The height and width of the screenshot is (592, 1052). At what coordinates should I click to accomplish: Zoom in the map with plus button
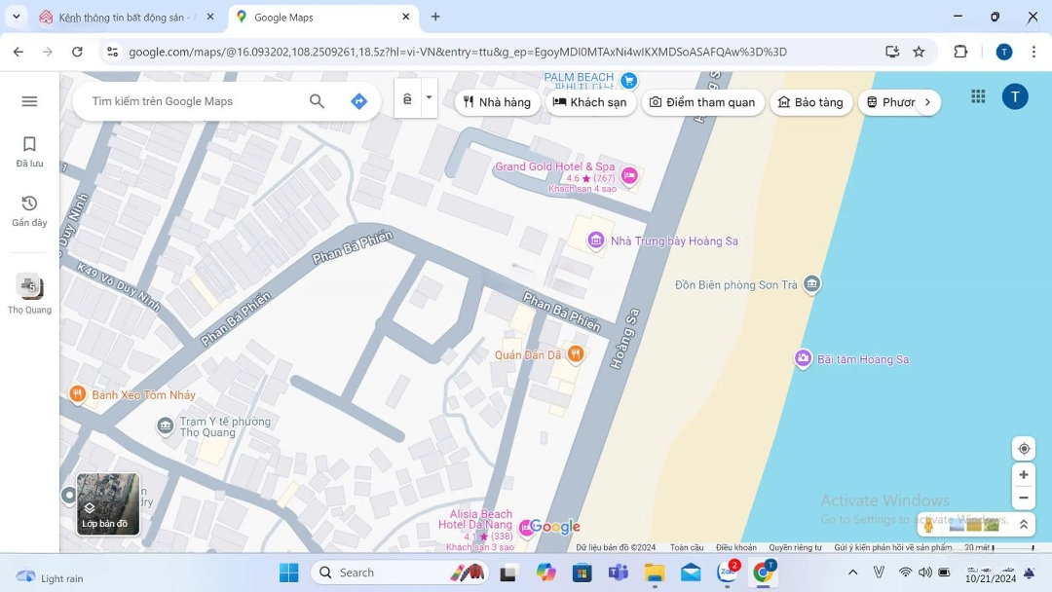(1024, 475)
